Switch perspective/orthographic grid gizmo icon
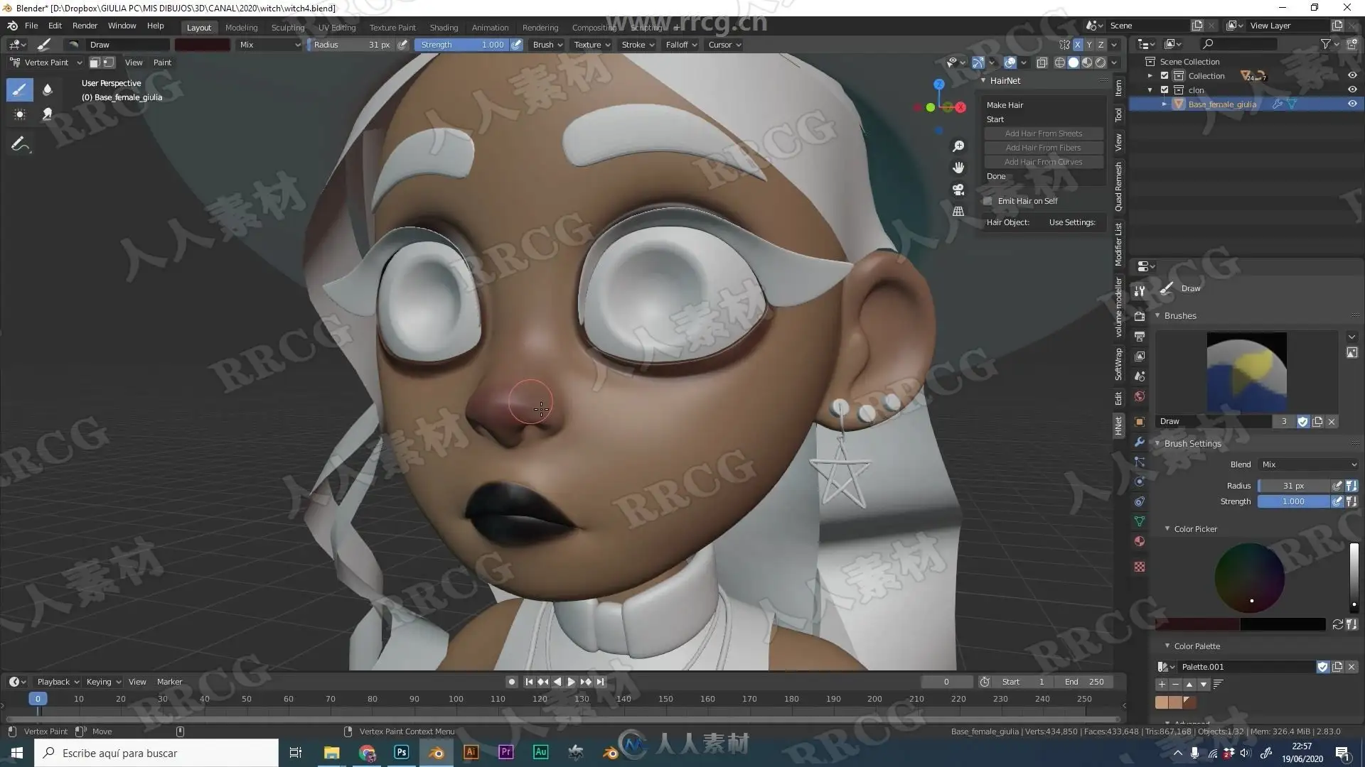Screen dimensions: 1365x767 coord(958,212)
